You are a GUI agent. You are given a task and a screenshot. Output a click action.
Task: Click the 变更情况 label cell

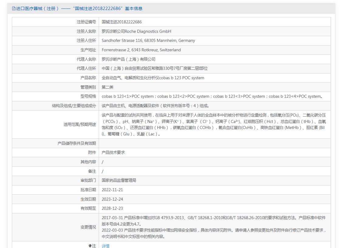click(x=55, y=227)
